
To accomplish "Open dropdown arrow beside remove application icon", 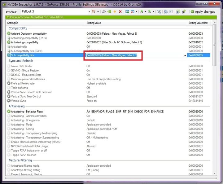I will coord(137,12).
